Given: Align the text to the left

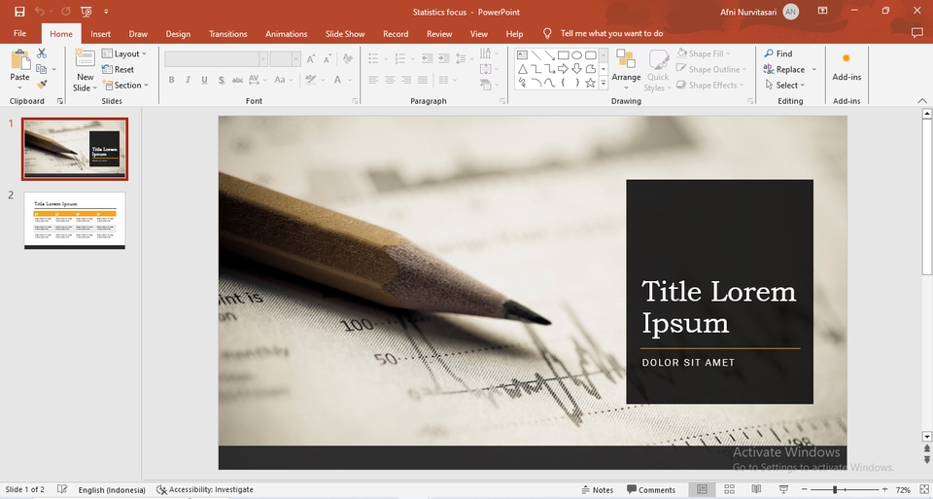Looking at the screenshot, I should pos(373,80).
